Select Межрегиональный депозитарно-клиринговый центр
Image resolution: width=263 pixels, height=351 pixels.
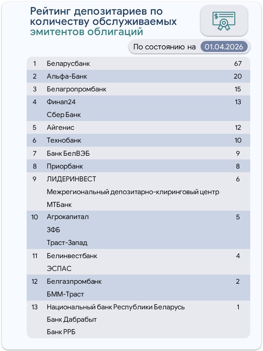133,192
